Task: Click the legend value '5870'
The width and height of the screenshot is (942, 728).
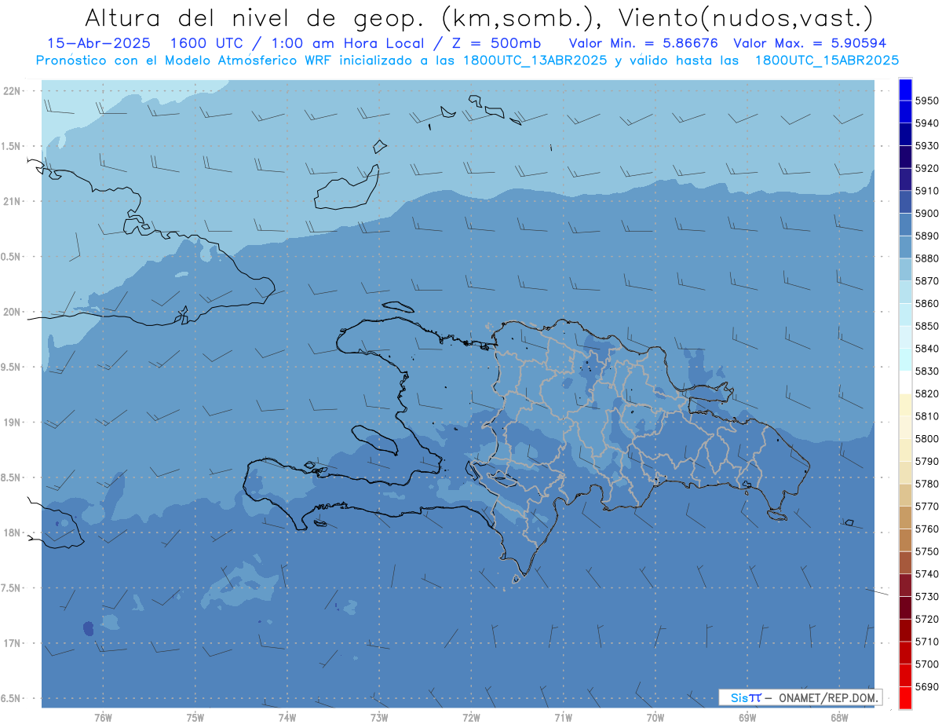Action: pyautogui.click(x=927, y=281)
